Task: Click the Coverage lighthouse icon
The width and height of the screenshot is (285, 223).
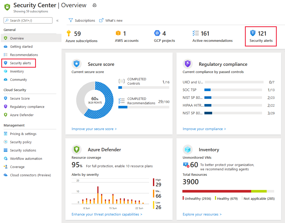Action: click(x=6, y=167)
